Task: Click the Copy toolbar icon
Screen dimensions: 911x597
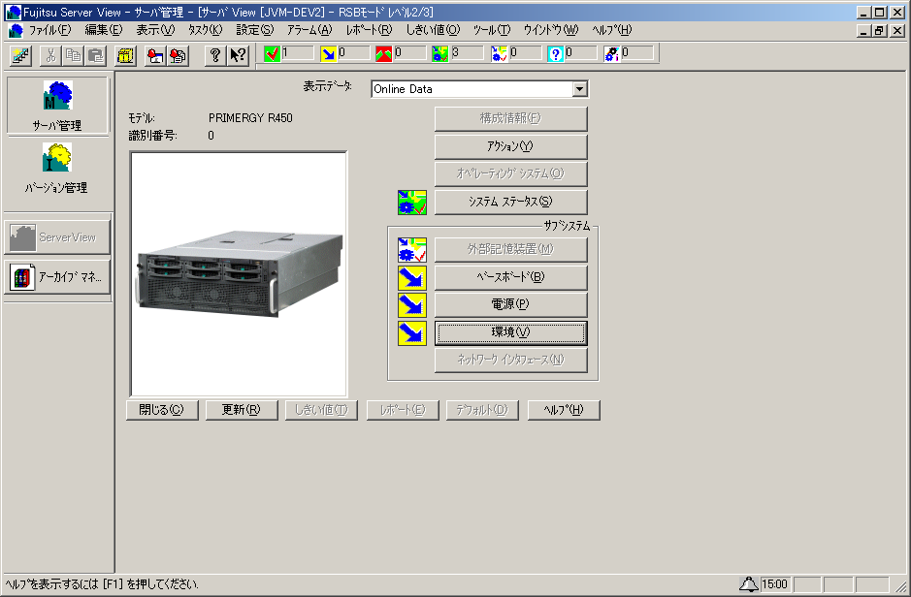Action: pos(73,55)
